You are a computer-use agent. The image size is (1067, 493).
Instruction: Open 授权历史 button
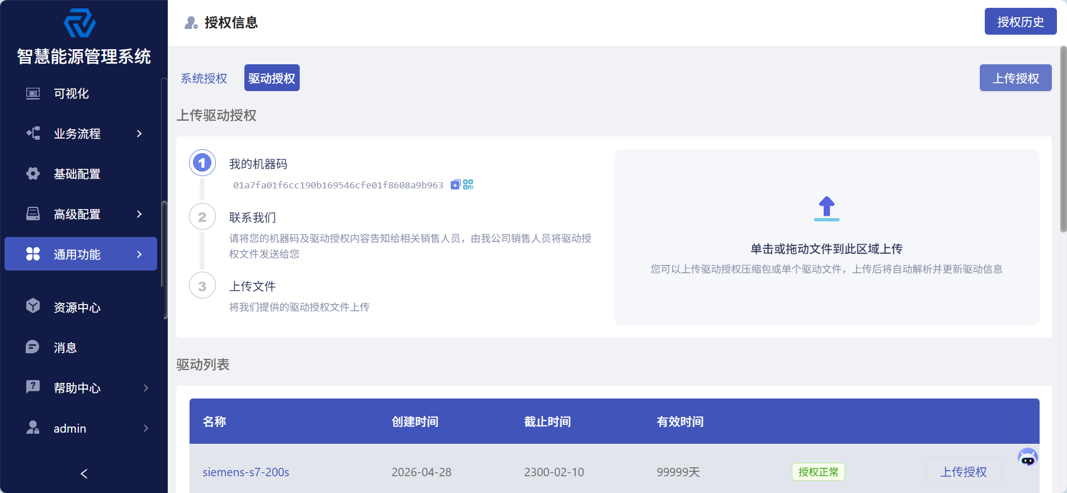[1021, 21]
